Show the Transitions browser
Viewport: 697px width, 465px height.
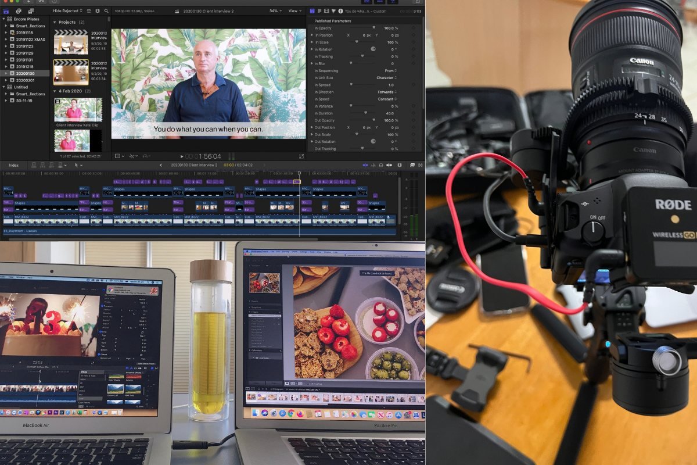(x=420, y=165)
